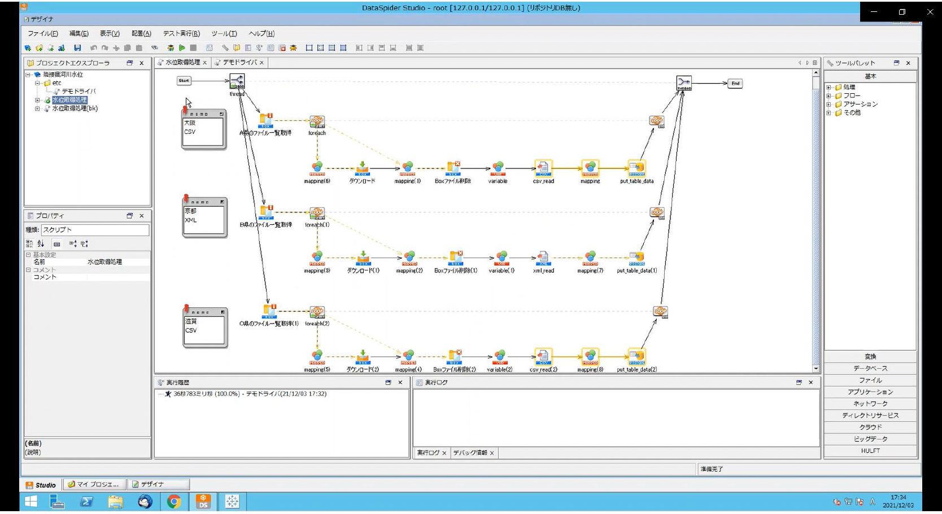Screen dimensions: 942x514
Task: Click the thread start component icon
Action: point(237,82)
